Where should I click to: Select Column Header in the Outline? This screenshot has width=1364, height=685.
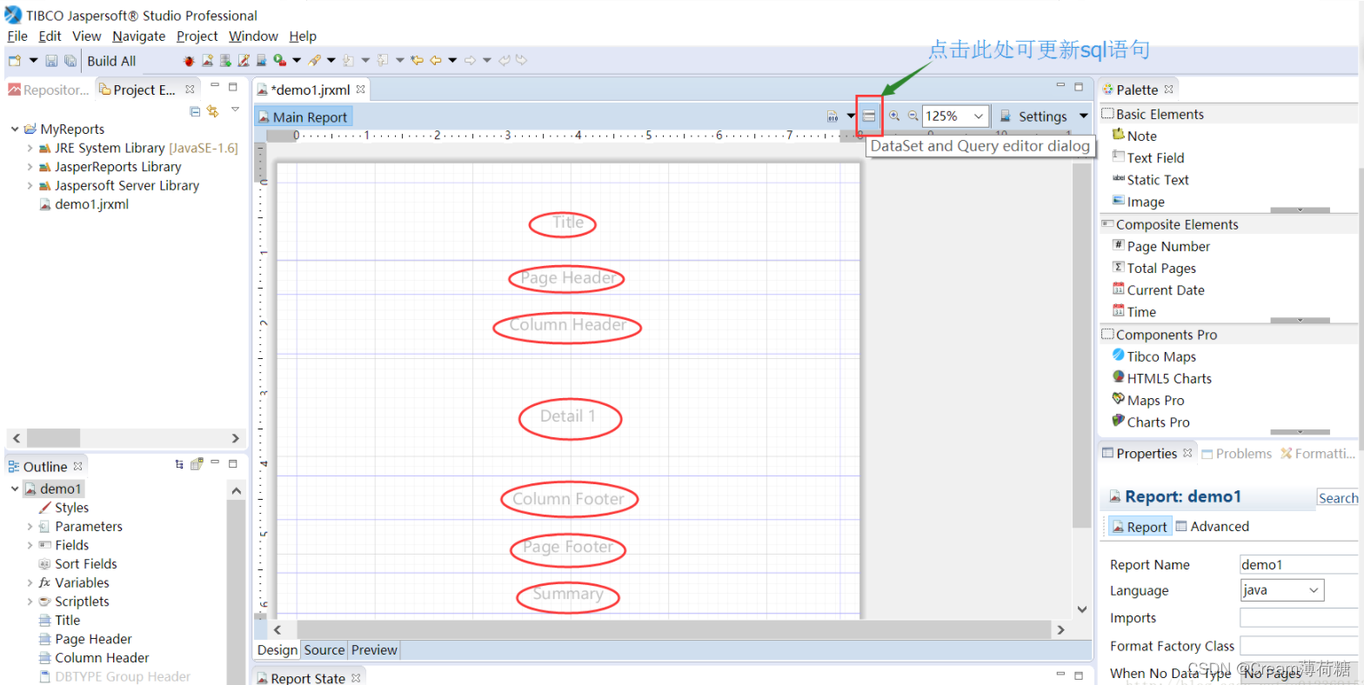click(x=94, y=658)
